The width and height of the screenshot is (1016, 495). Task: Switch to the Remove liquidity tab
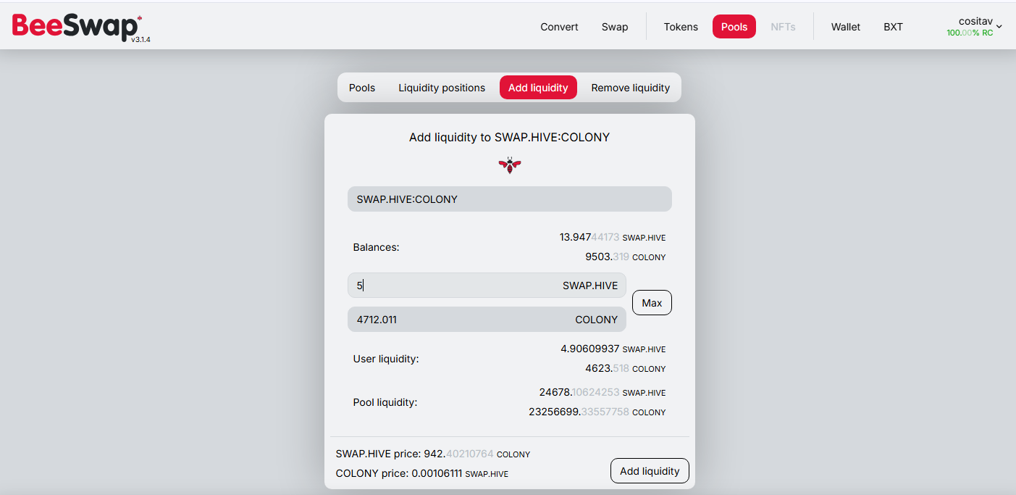click(631, 88)
